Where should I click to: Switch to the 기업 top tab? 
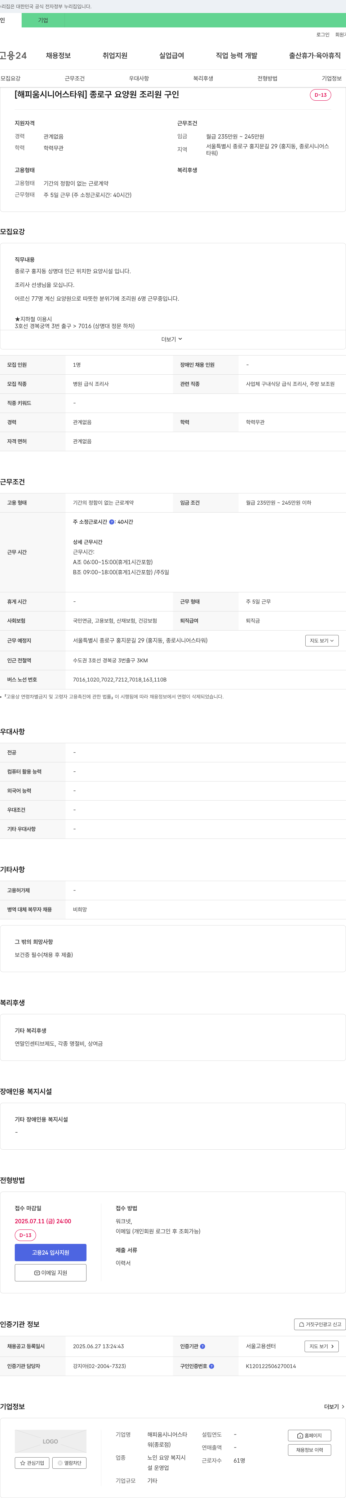43,20
